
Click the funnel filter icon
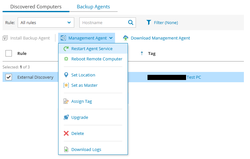(x=148, y=22)
